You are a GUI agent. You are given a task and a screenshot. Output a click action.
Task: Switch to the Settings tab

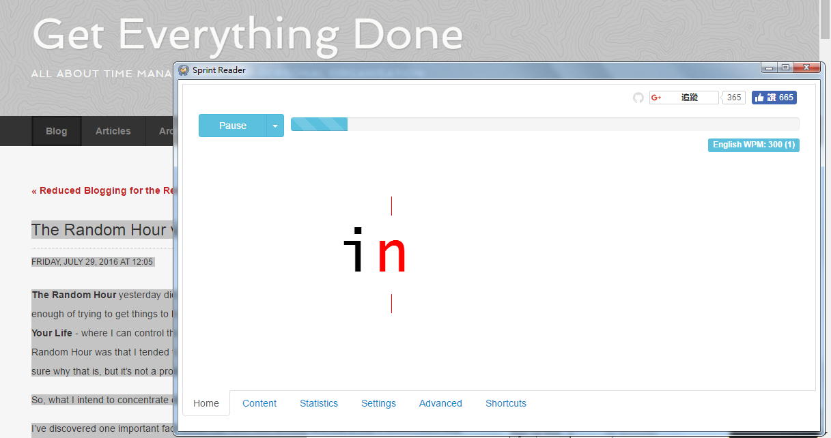(378, 403)
